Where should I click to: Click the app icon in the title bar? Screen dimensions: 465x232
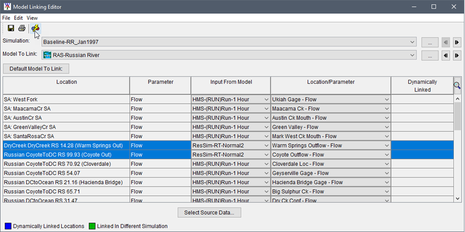[7, 6]
